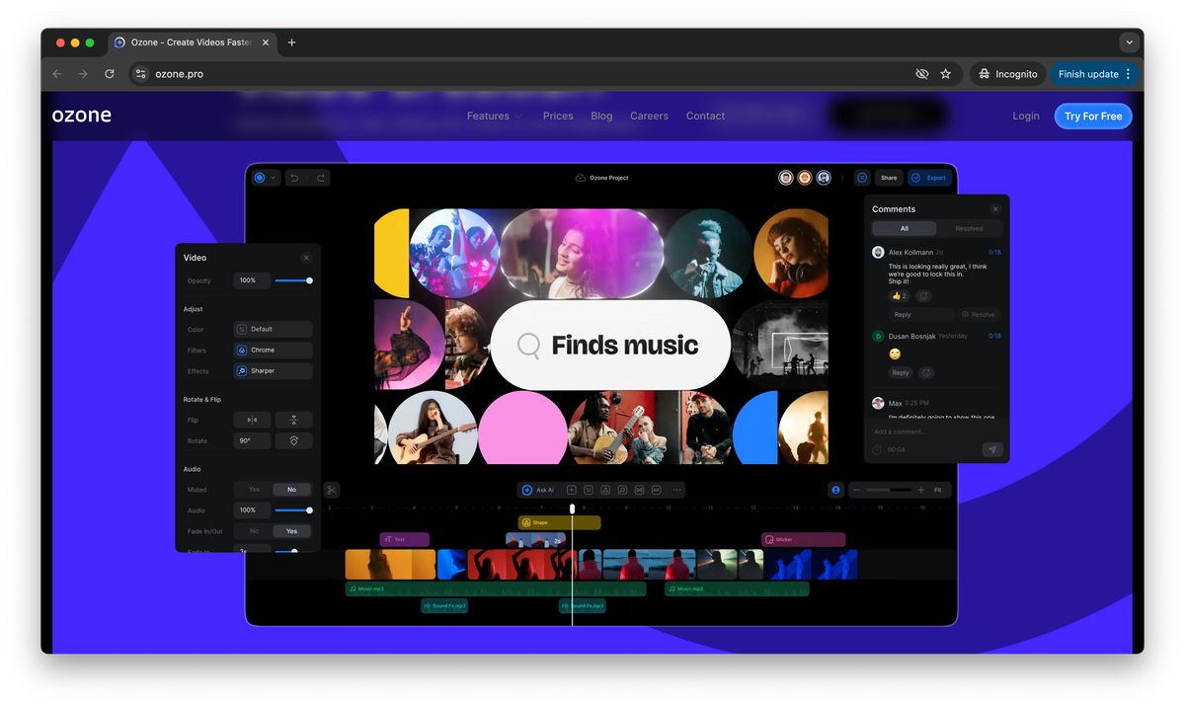Set Fade In/Out to Yes
1185x708 pixels.
(x=291, y=531)
